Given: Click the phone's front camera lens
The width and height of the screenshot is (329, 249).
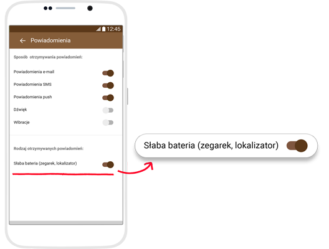Looking at the screenshot, I should (90, 8).
